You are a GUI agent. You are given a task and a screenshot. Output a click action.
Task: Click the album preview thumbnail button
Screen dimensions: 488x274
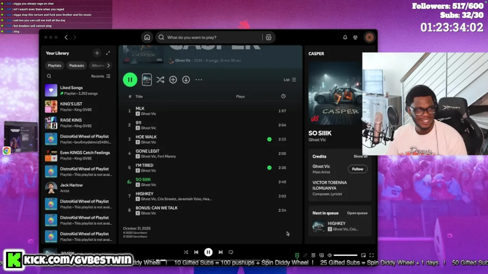pos(147,80)
